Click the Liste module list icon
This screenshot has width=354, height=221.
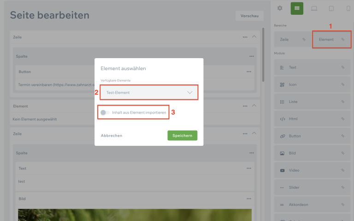click(282, 102)
